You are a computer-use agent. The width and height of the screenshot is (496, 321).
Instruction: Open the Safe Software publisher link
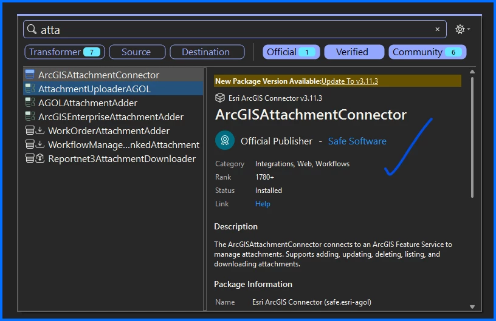click(x=357, y=141)
